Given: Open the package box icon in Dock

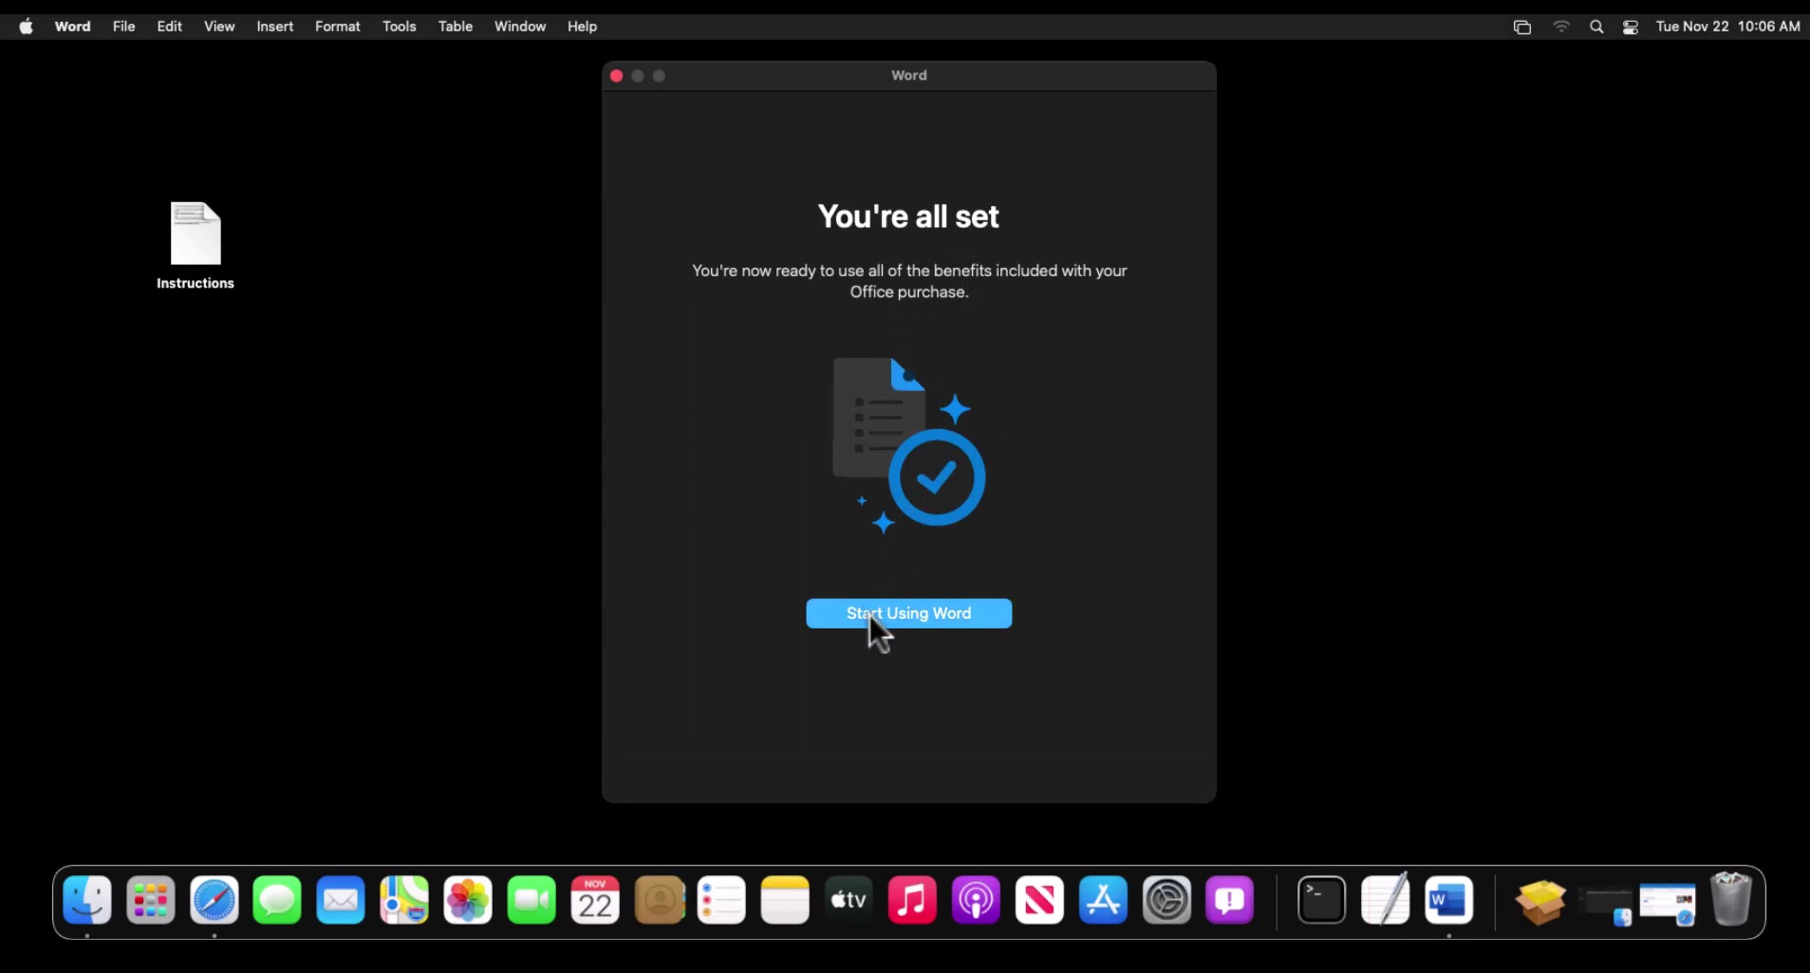Looking at the screenshot, I should (x=1540, y=901).
